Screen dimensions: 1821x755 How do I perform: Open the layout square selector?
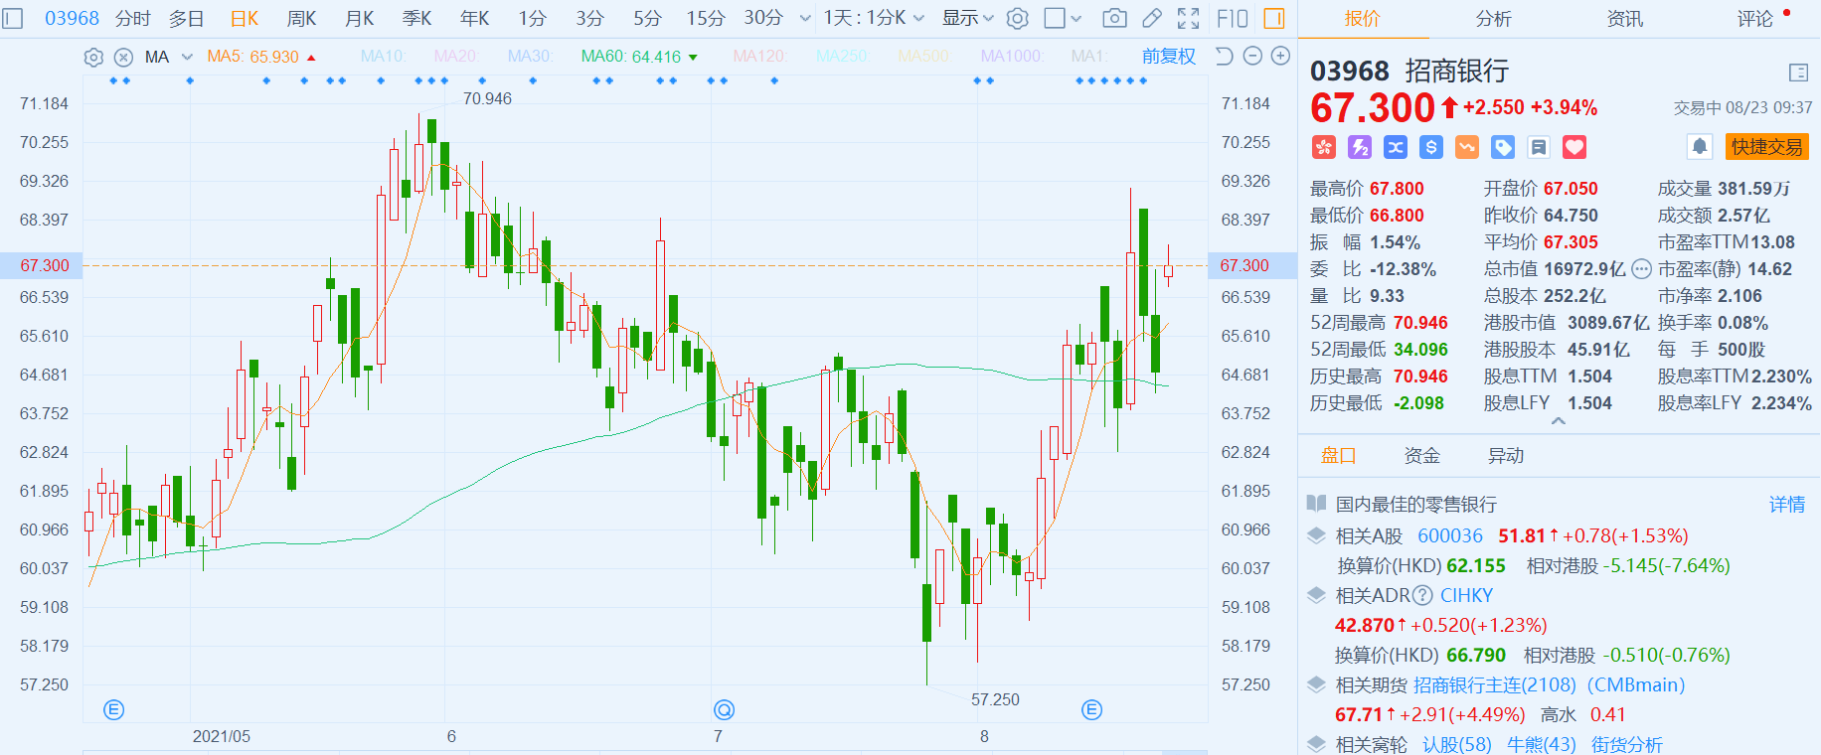click(1055, 18)
